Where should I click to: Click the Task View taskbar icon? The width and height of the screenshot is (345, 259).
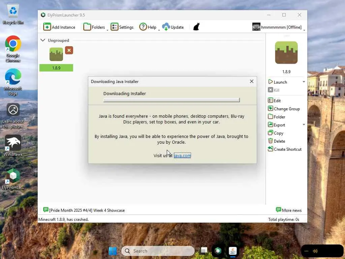coord(204,251)
